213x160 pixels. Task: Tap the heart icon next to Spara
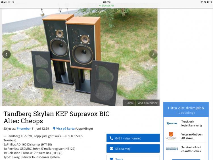(x=111, y=159)
